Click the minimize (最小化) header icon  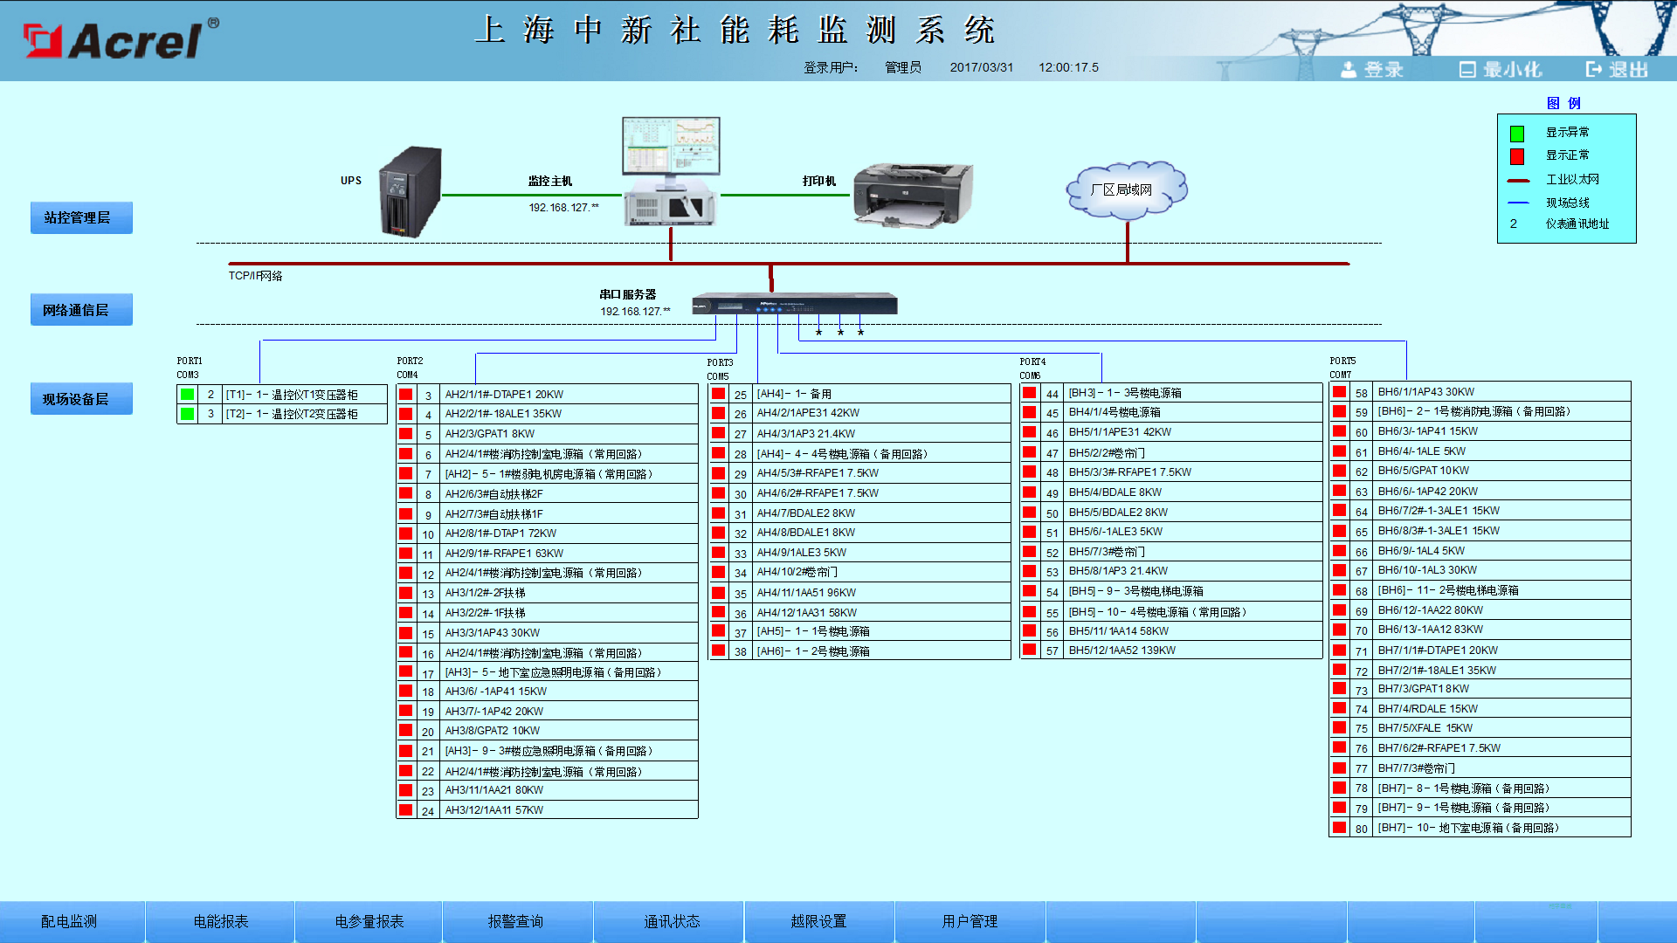click(x=1467, y=69)
